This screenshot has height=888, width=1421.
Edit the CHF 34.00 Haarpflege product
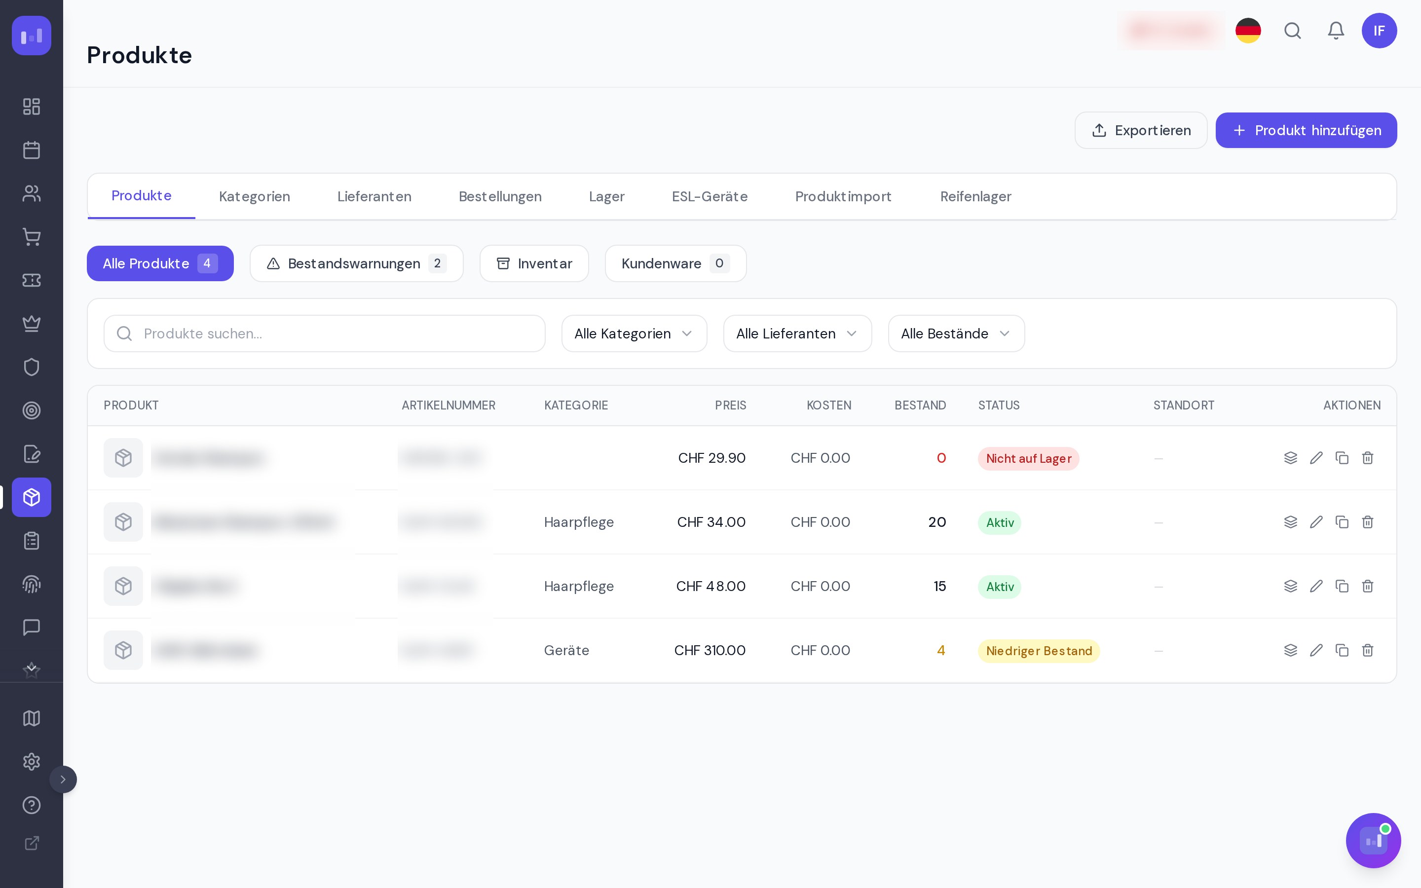1316,522
